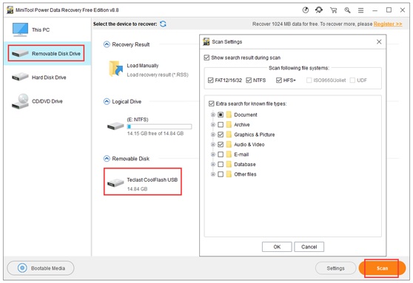Check the Other files checkbox
This screenshot has height=283, width=413.
pyautogui.click(x=221, y=174)
